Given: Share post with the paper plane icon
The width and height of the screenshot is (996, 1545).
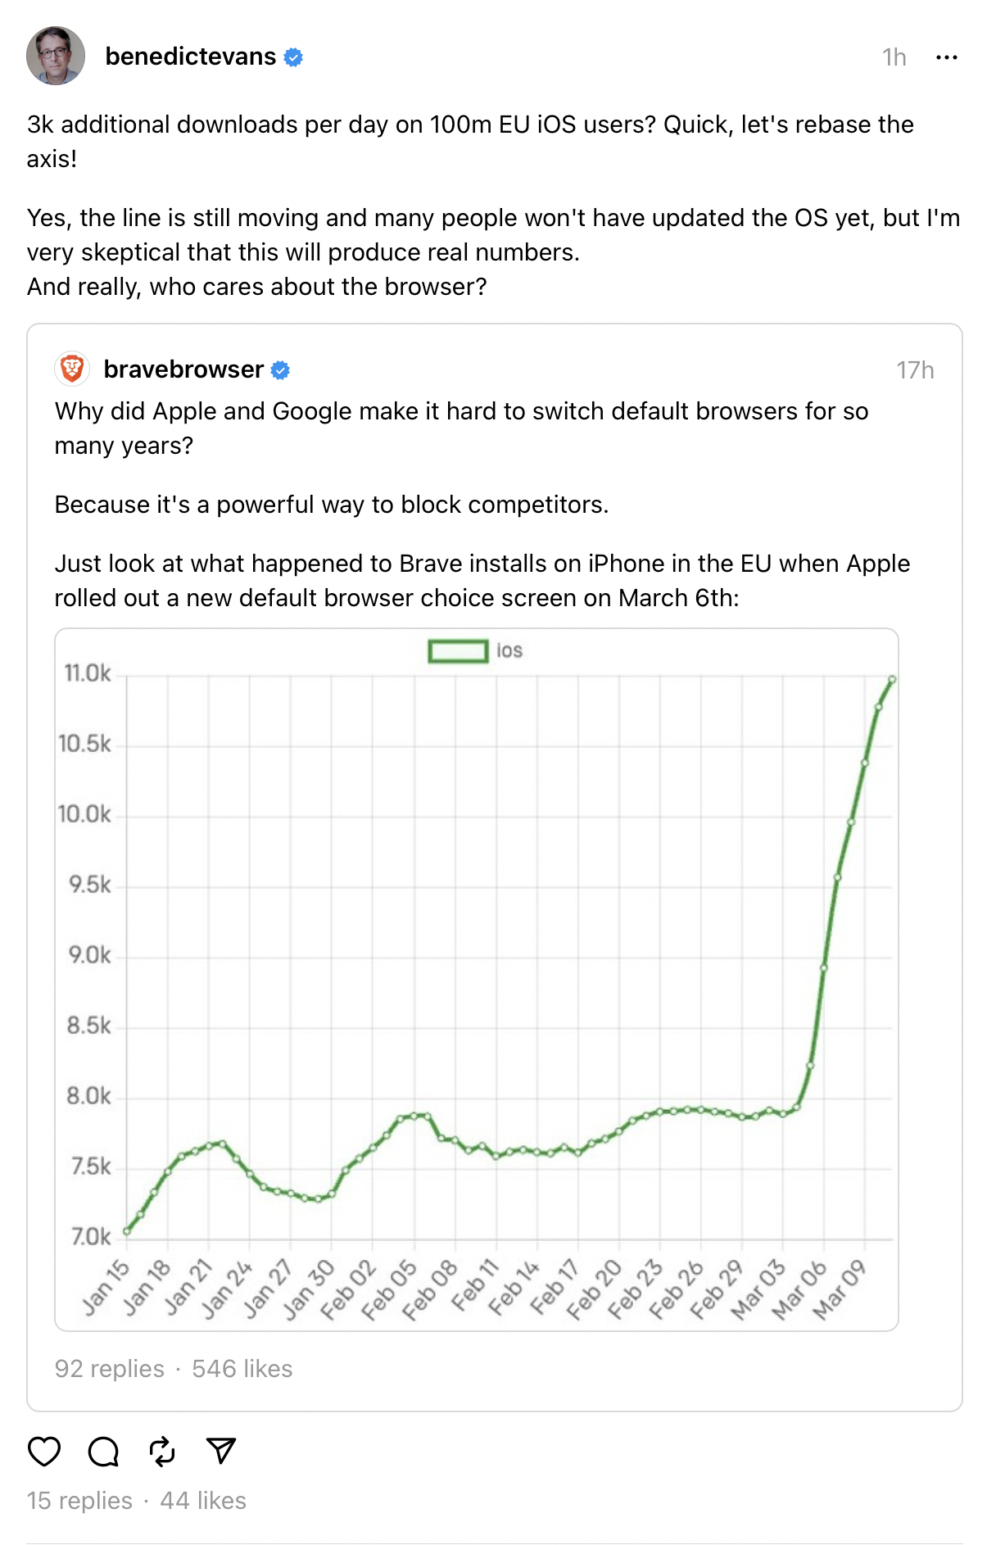Looking at the screenshot, I should 221,1451.
